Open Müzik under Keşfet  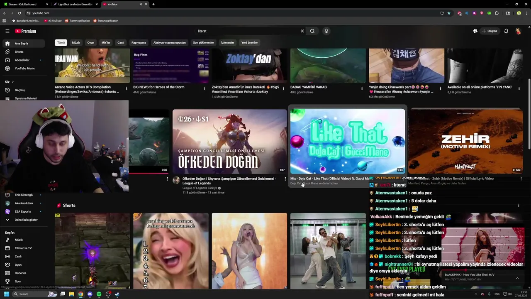coord(23,240)
